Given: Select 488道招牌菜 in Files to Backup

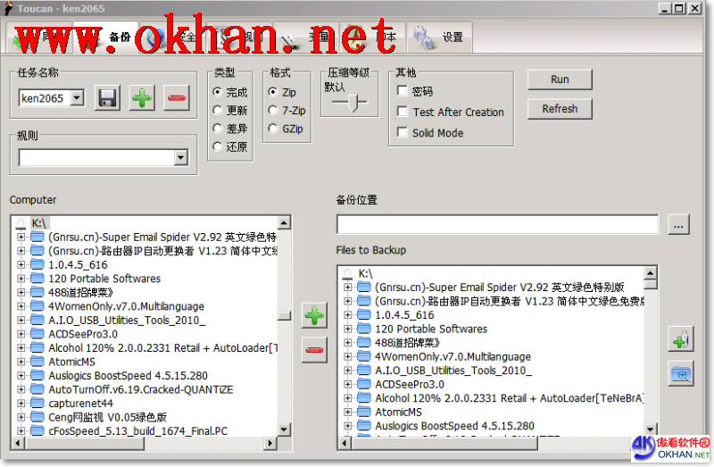Looking at the screenshot, I should coord(408,343).
